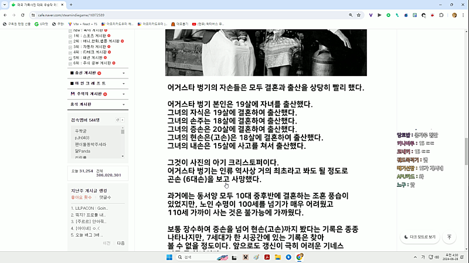Screen dimensions: 469x263
Task: Open ranking post 5. 오늘 배그 3배 ..
Action: [x=87, y=235]
